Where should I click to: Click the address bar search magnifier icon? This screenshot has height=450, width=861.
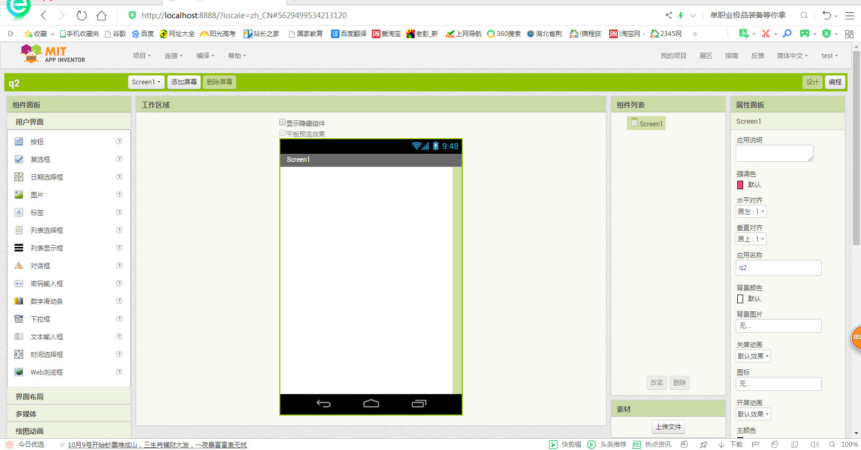tap(804, 15)
